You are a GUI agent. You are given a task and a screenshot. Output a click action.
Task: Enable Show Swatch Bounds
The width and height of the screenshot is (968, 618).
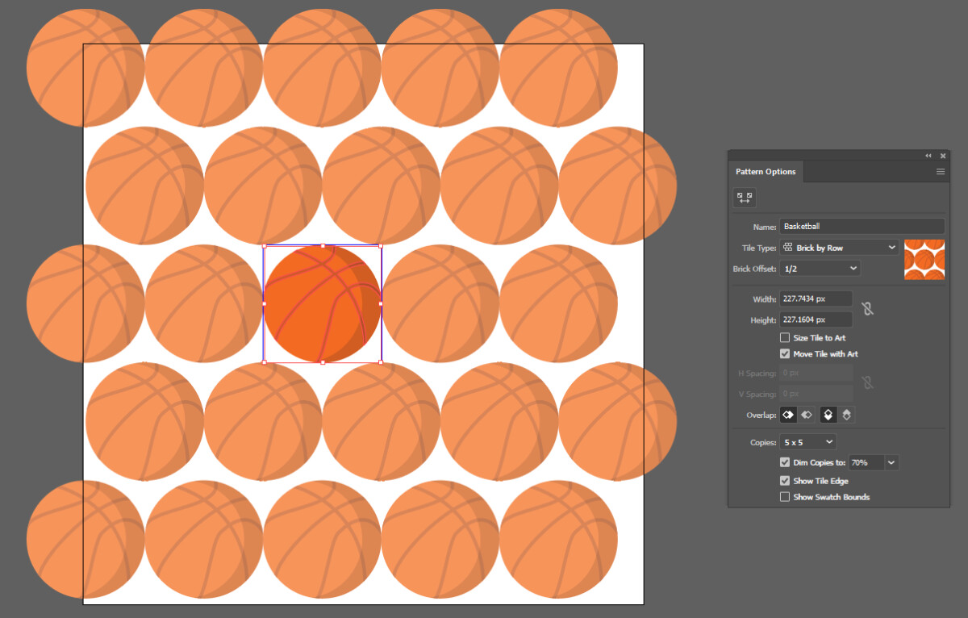(784, 496)
